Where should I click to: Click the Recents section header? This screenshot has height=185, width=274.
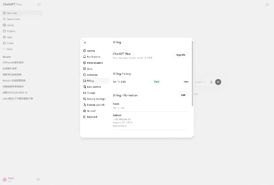pyautogui.click(x=7, y=57)
